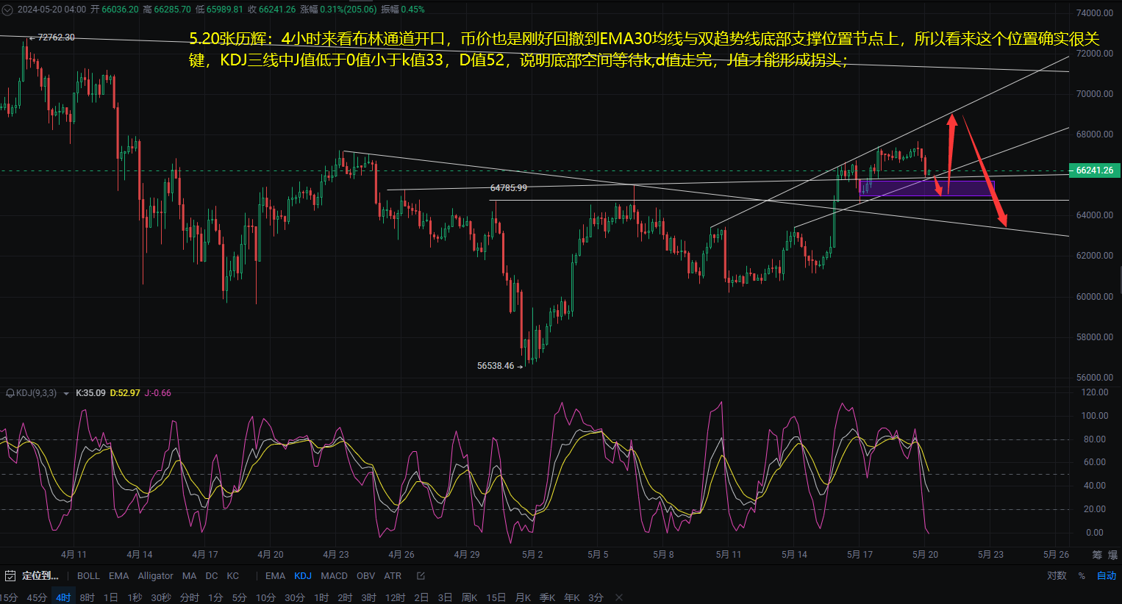
Task: Click the 56538.46 low price marker
Action: pyautogui.click(x=496, y=366)
